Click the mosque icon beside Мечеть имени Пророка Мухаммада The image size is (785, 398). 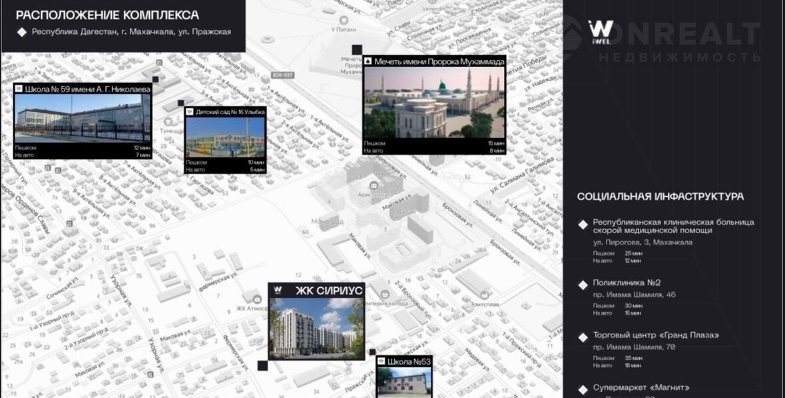click(368, 61)
